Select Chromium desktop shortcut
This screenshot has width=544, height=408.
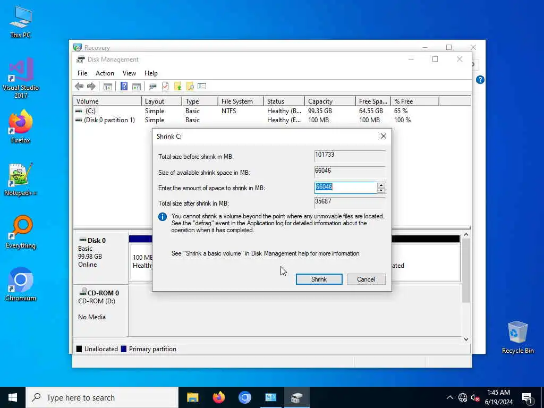21,285
